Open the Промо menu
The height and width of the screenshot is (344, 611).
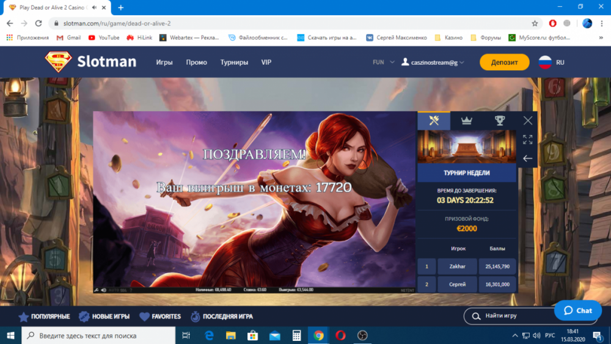196,62
